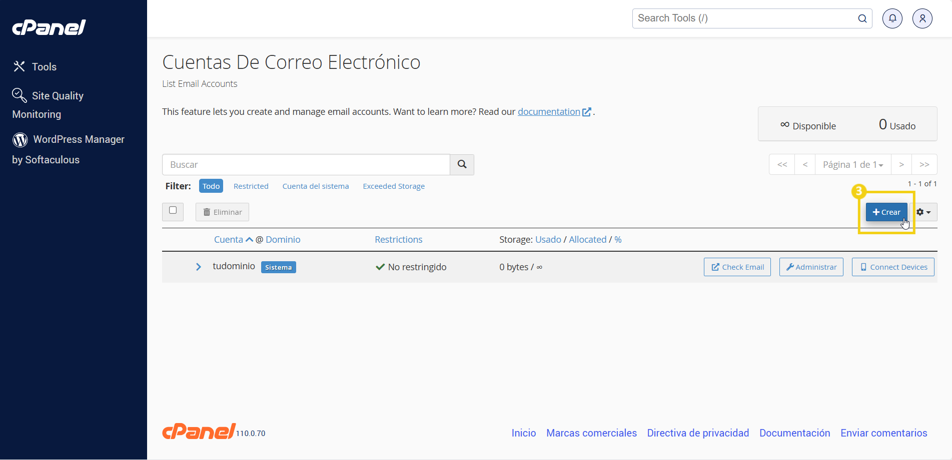952x460 pixels.
Task: Click the magnifier icon beside Buscar field
Action: click(462, 164)
